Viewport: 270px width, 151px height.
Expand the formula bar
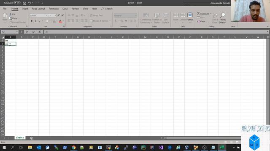[x=267, y=32]
